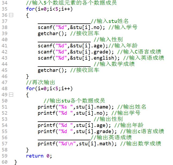Collapse the code fold at line 49
This screenshot has height=165, width=173.
tap(11, 95)
